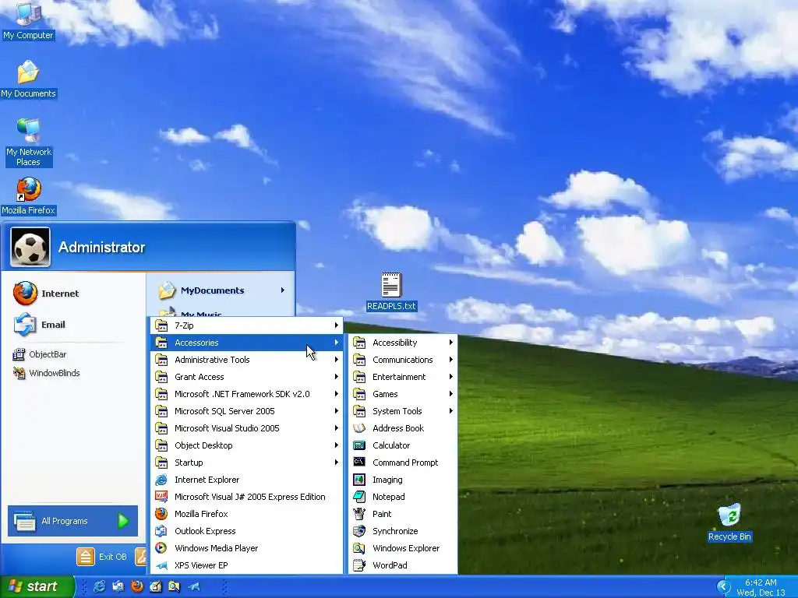Launch Firefox from quick launch bar
The image size is (798, 598).
pos(137,587)
